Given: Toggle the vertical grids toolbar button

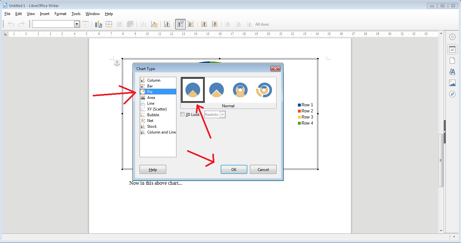Looking at the screenshot, I should point(215,24).
